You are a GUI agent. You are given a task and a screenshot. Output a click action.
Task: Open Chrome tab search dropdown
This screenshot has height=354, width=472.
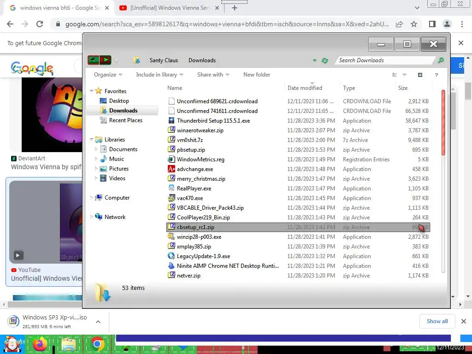417,8
